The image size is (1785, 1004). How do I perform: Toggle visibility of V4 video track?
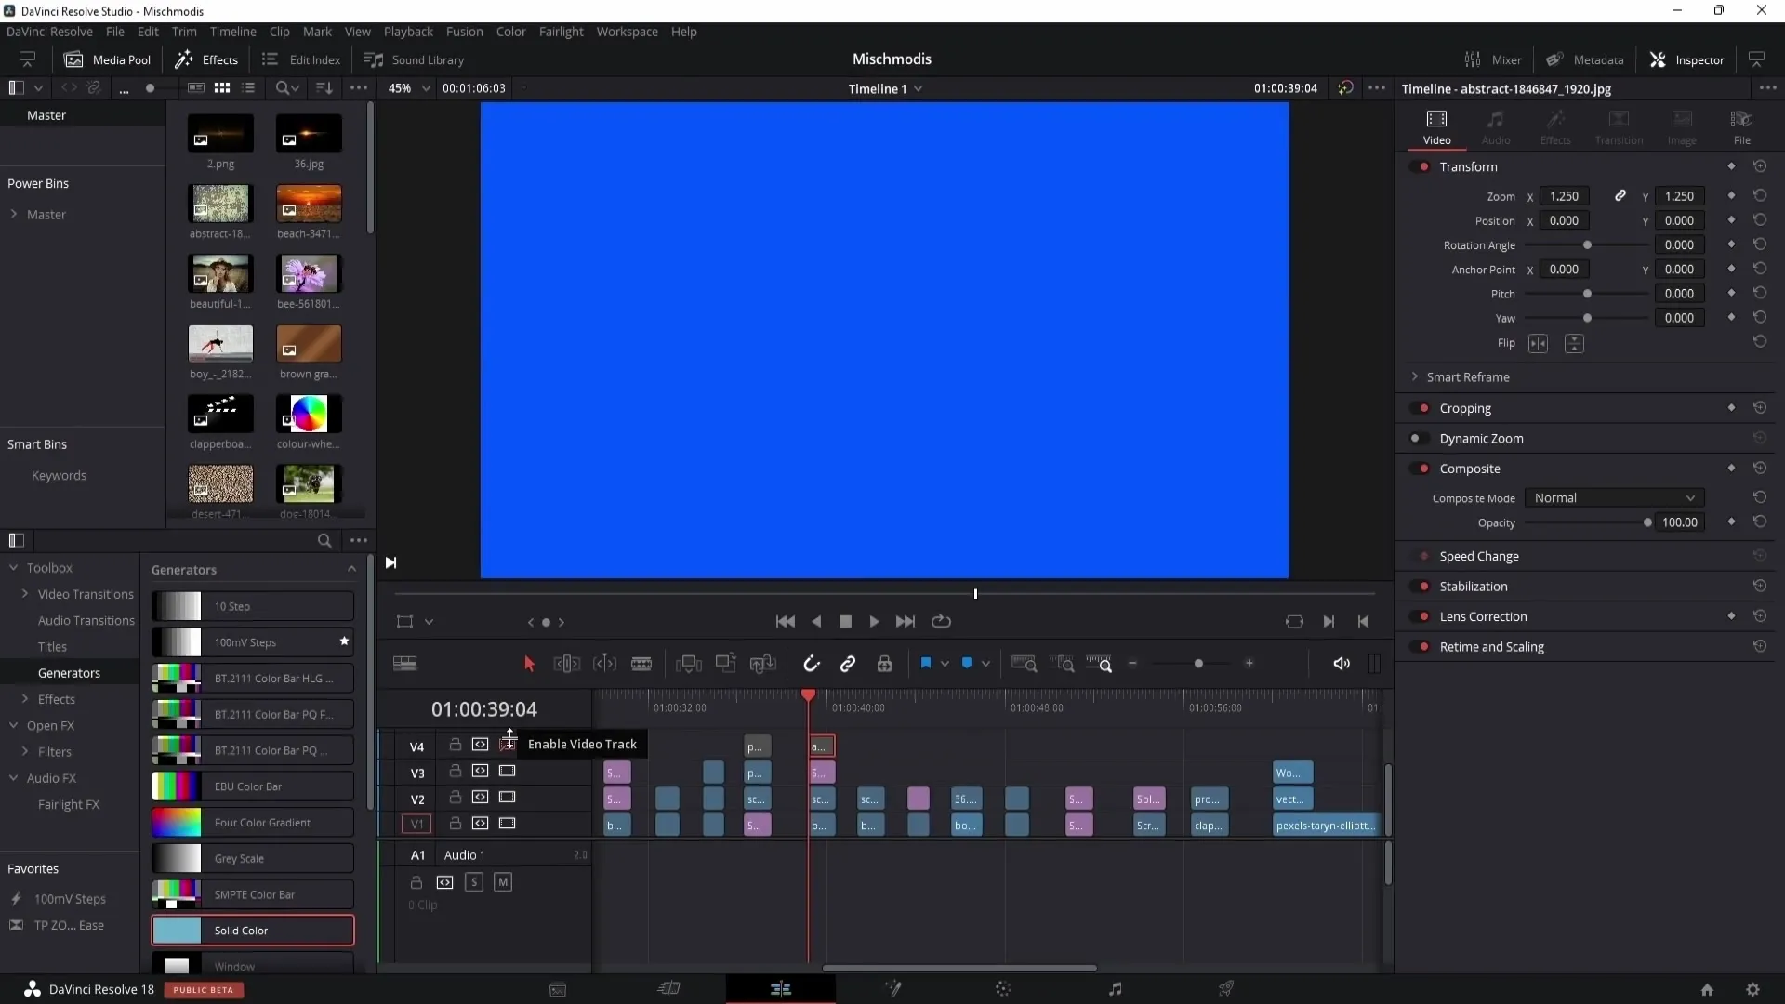[508, 744]
